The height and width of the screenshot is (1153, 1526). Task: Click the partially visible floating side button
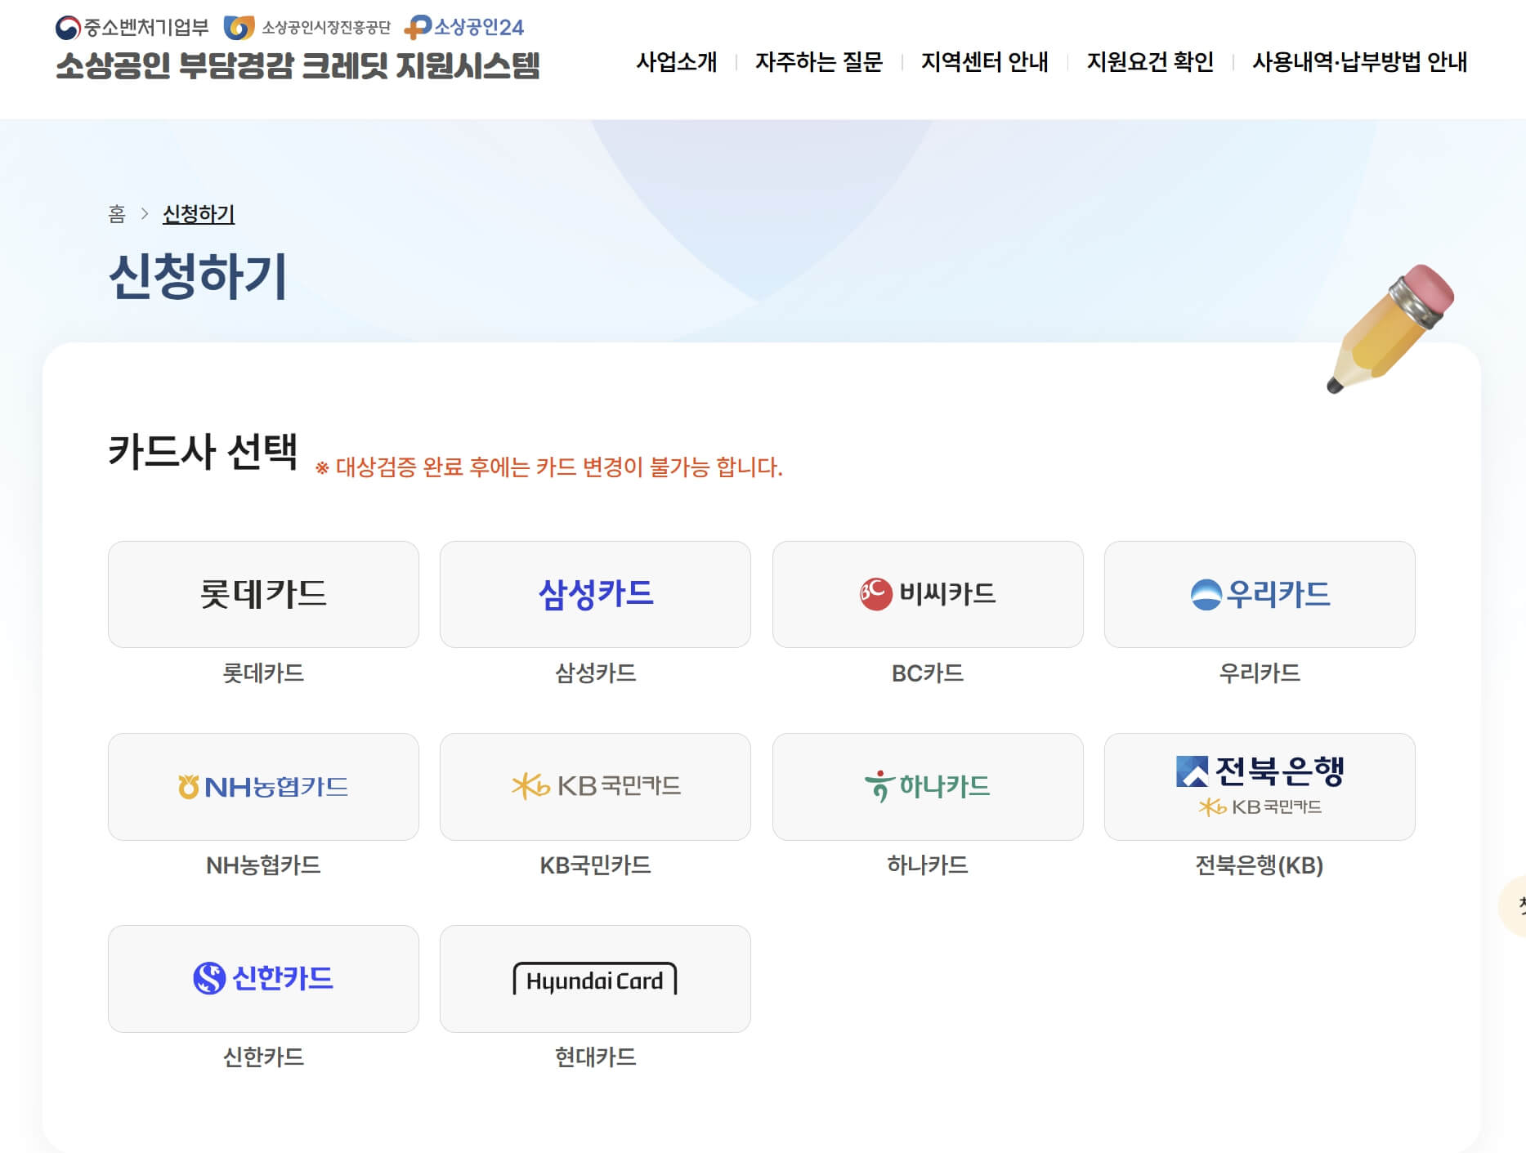(1513, 905)
